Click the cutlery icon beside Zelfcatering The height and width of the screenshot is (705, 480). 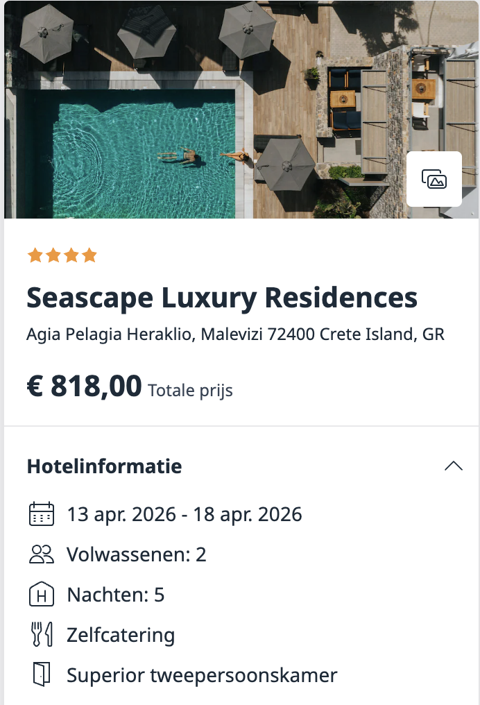point(41,634)
